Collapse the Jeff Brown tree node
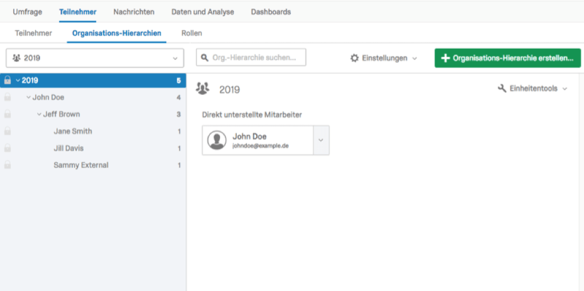Viewport: 584px width, 291px height. [39, 114]
